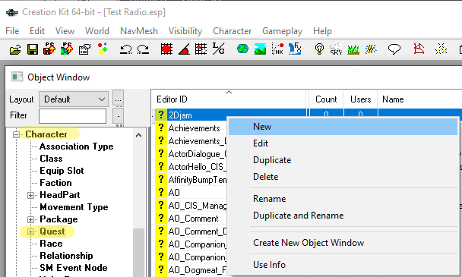462x277 pixels.
Task: Click the Creation Kit title bar icon
Action: [x=12, y=12]
